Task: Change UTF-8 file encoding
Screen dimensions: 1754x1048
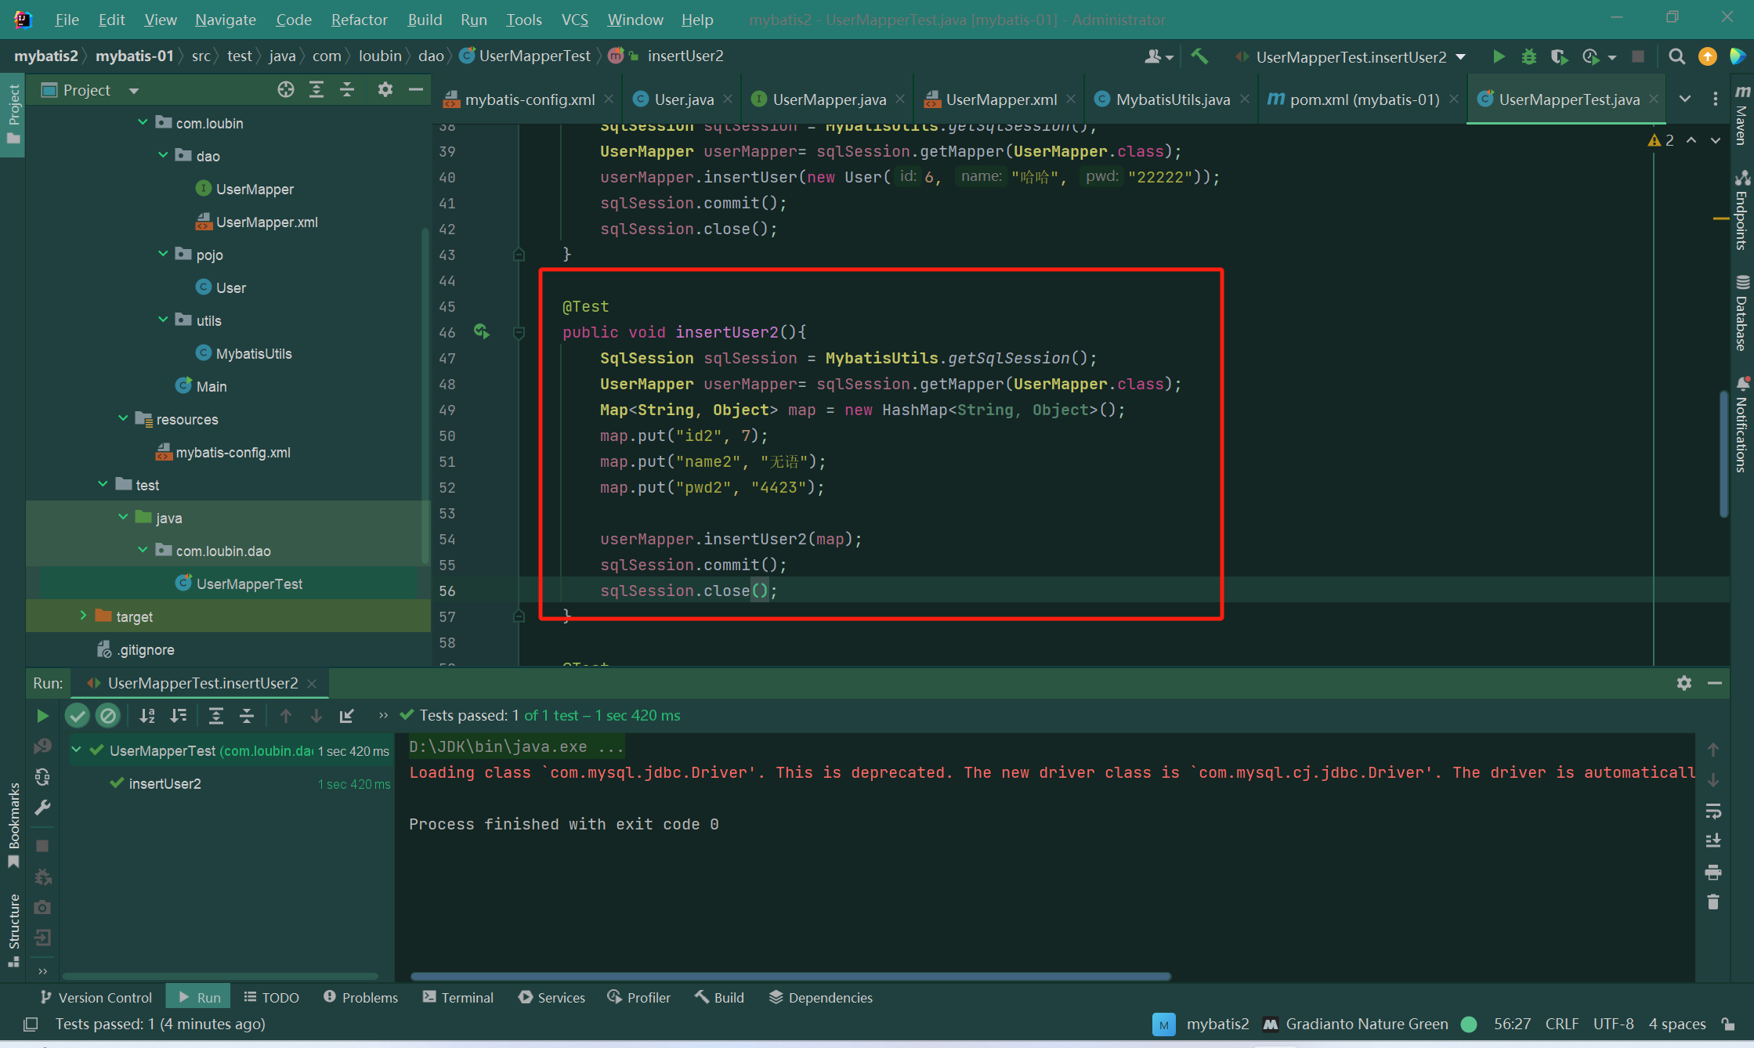Action: point(1613,1024)
